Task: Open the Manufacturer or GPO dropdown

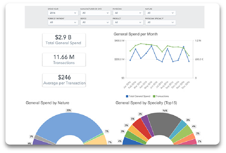Action: pos(95,13)
